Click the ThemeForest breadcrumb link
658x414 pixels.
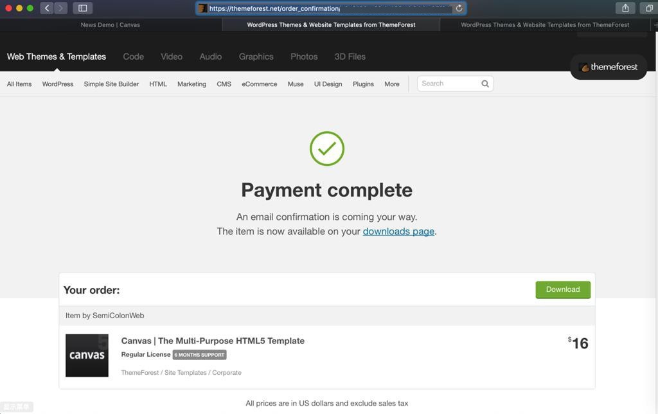139,373
